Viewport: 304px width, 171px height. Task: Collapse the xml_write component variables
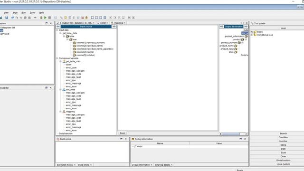pyautogui.click(x=60, y=90)
